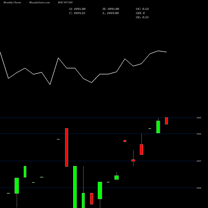This screenshot has height=208, width=208.
Task: Click the tallest green candlestick extending off the chart bottom
Action: 75,187
